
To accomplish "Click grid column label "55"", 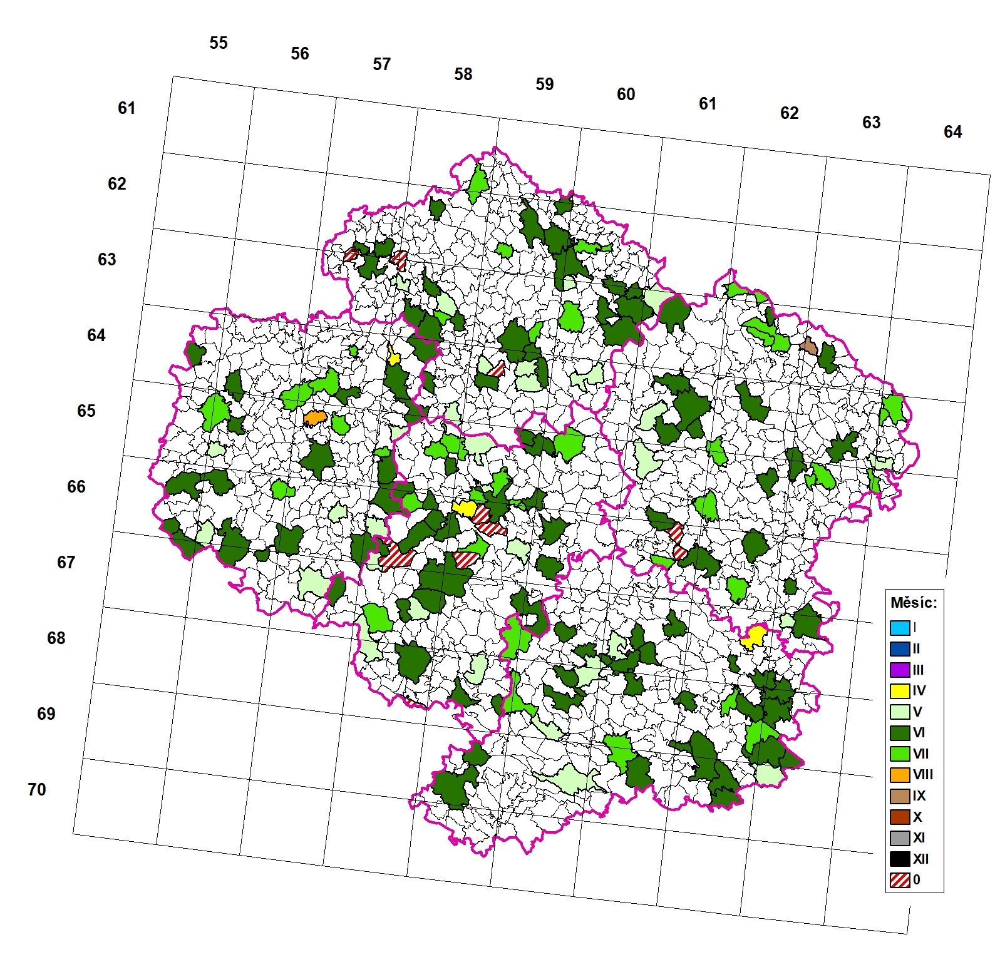I will (219, 43).
